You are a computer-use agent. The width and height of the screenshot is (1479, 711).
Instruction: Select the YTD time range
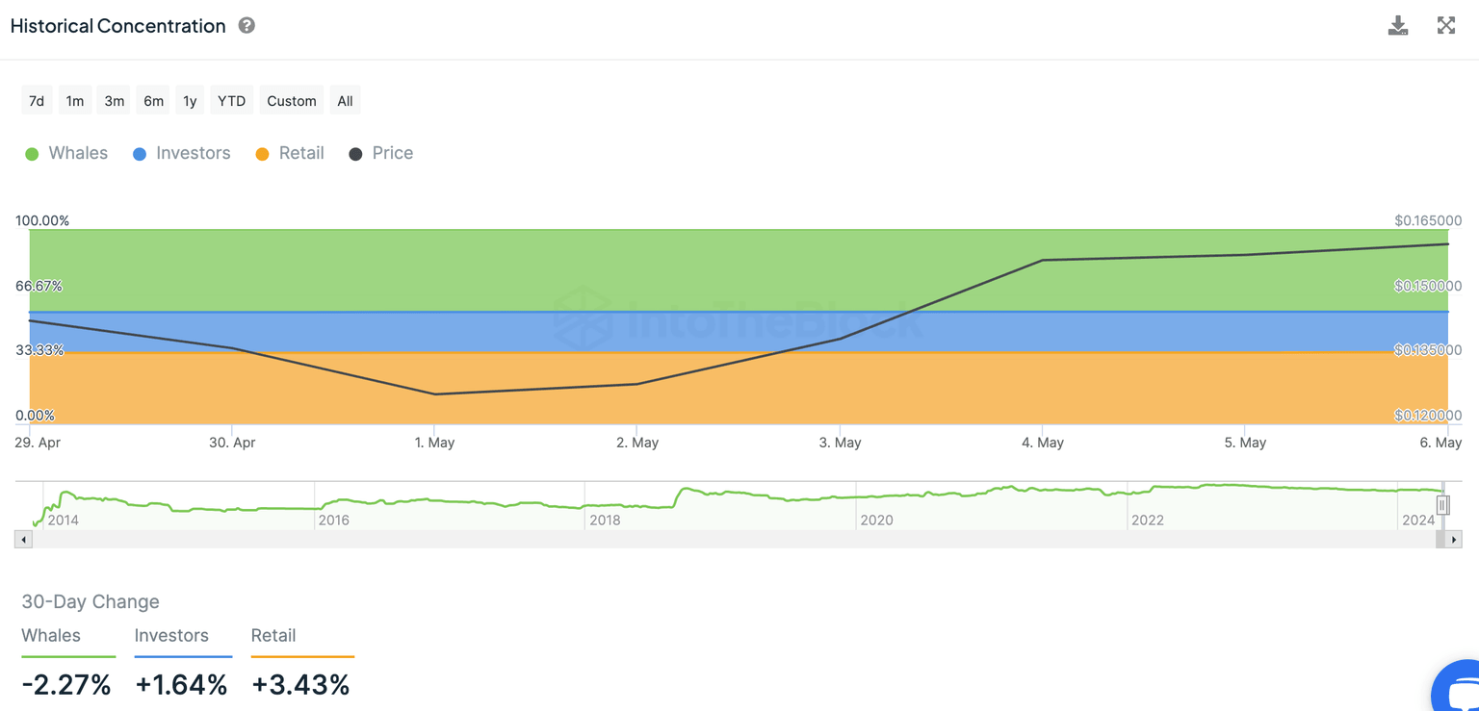pyautogui.click(x=231, y=101)
